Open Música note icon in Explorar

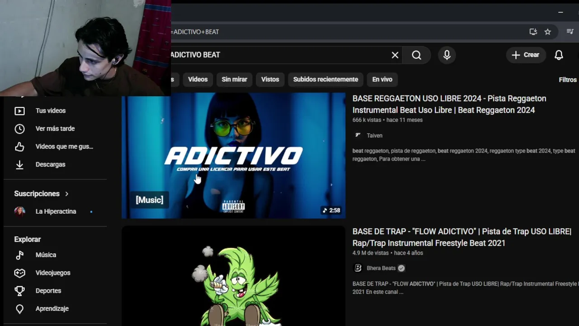pos(19,255)
